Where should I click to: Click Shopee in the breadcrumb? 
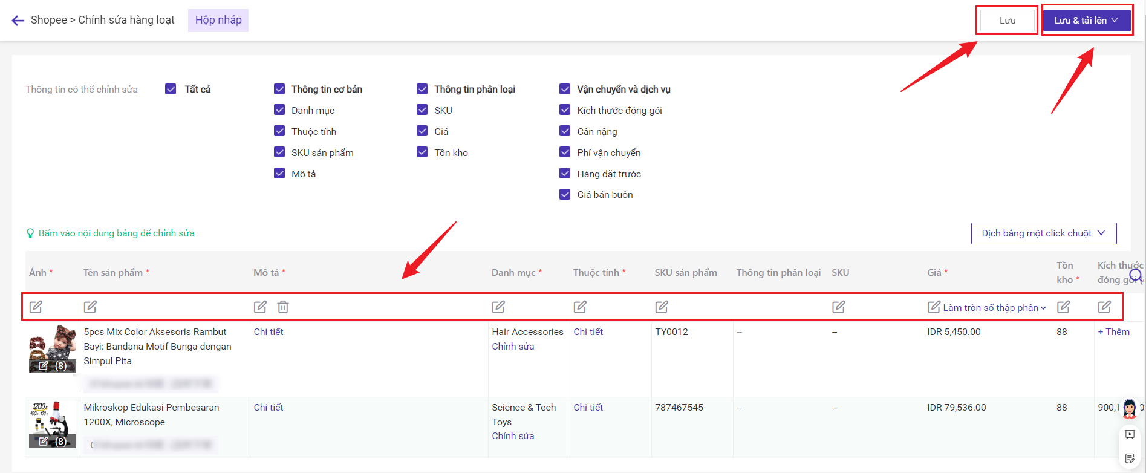(x=49, y=21)
